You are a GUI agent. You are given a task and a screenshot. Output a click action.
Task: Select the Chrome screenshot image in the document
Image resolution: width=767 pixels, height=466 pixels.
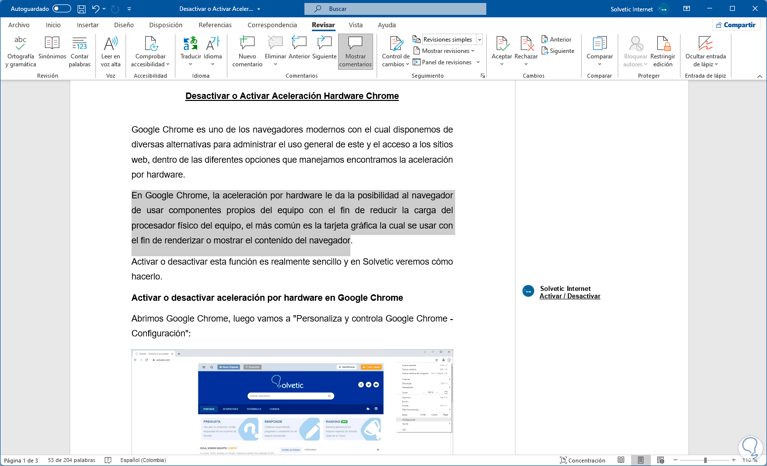[x=292, y=402]
